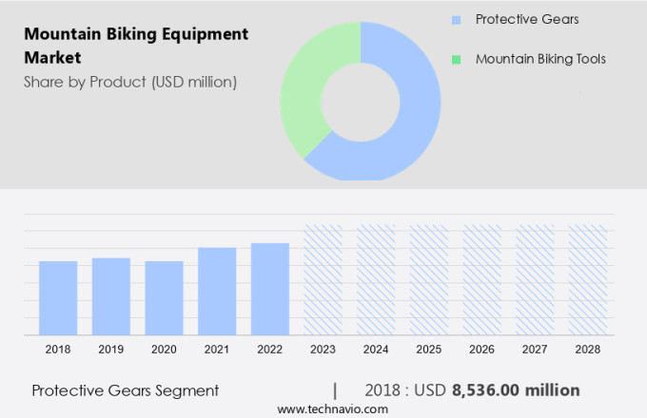This screenshot has height=418, width=647.
Task: Click the Mountain Biking Equipment Market title
Action: coord(136,46)
